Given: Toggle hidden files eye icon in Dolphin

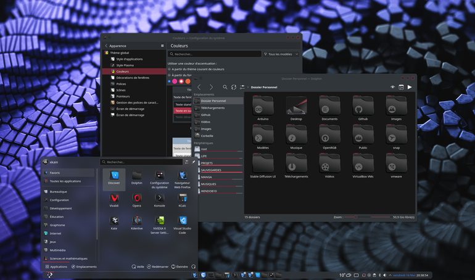Looking at the screenshot, I should (x=392, y=87).
